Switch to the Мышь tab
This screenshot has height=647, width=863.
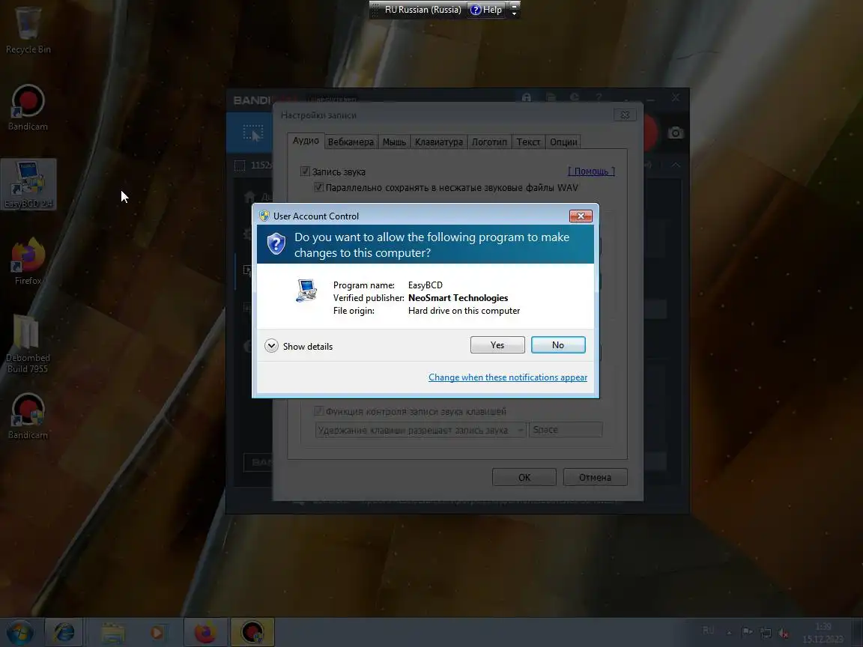[394, 142]
